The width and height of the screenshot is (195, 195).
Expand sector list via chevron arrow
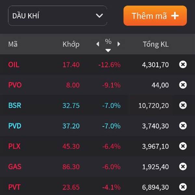click(x=99, y=16)
